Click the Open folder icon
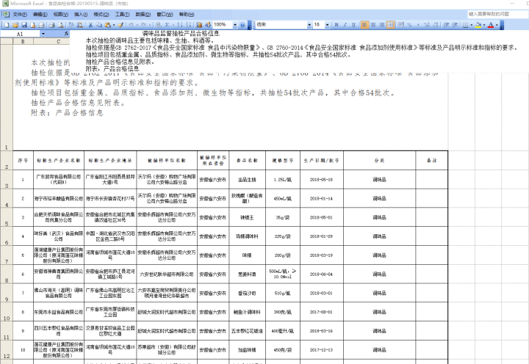Screen dimensions: 529x364 click(x=15, y=25)
